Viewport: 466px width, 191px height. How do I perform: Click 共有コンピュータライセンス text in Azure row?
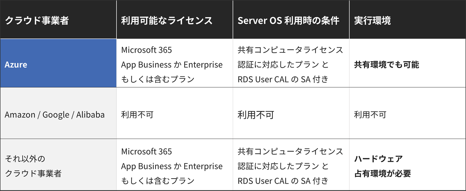tap(290, 50)
